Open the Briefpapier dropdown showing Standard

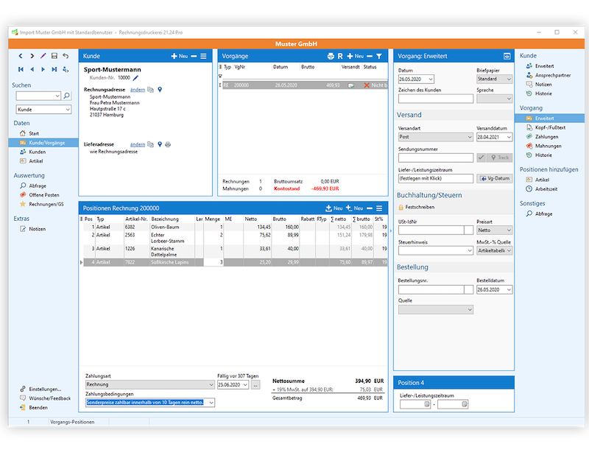click(x=507, y=79)
